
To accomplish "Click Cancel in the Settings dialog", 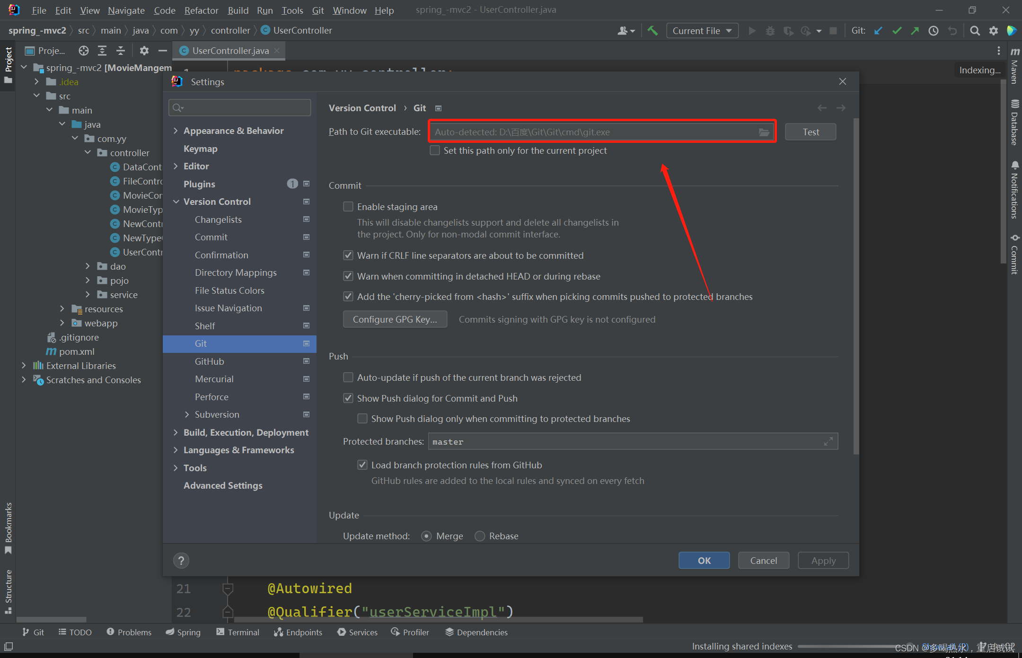I will (x=764, y=561).
